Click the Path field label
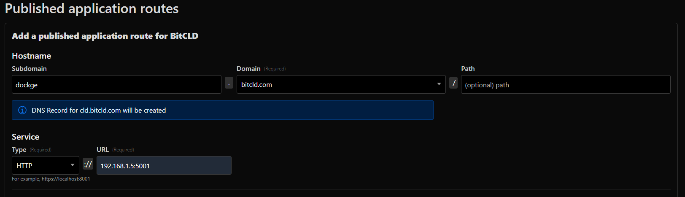The width and height of the screenshot is (685, 197). (x=468, y=68)
